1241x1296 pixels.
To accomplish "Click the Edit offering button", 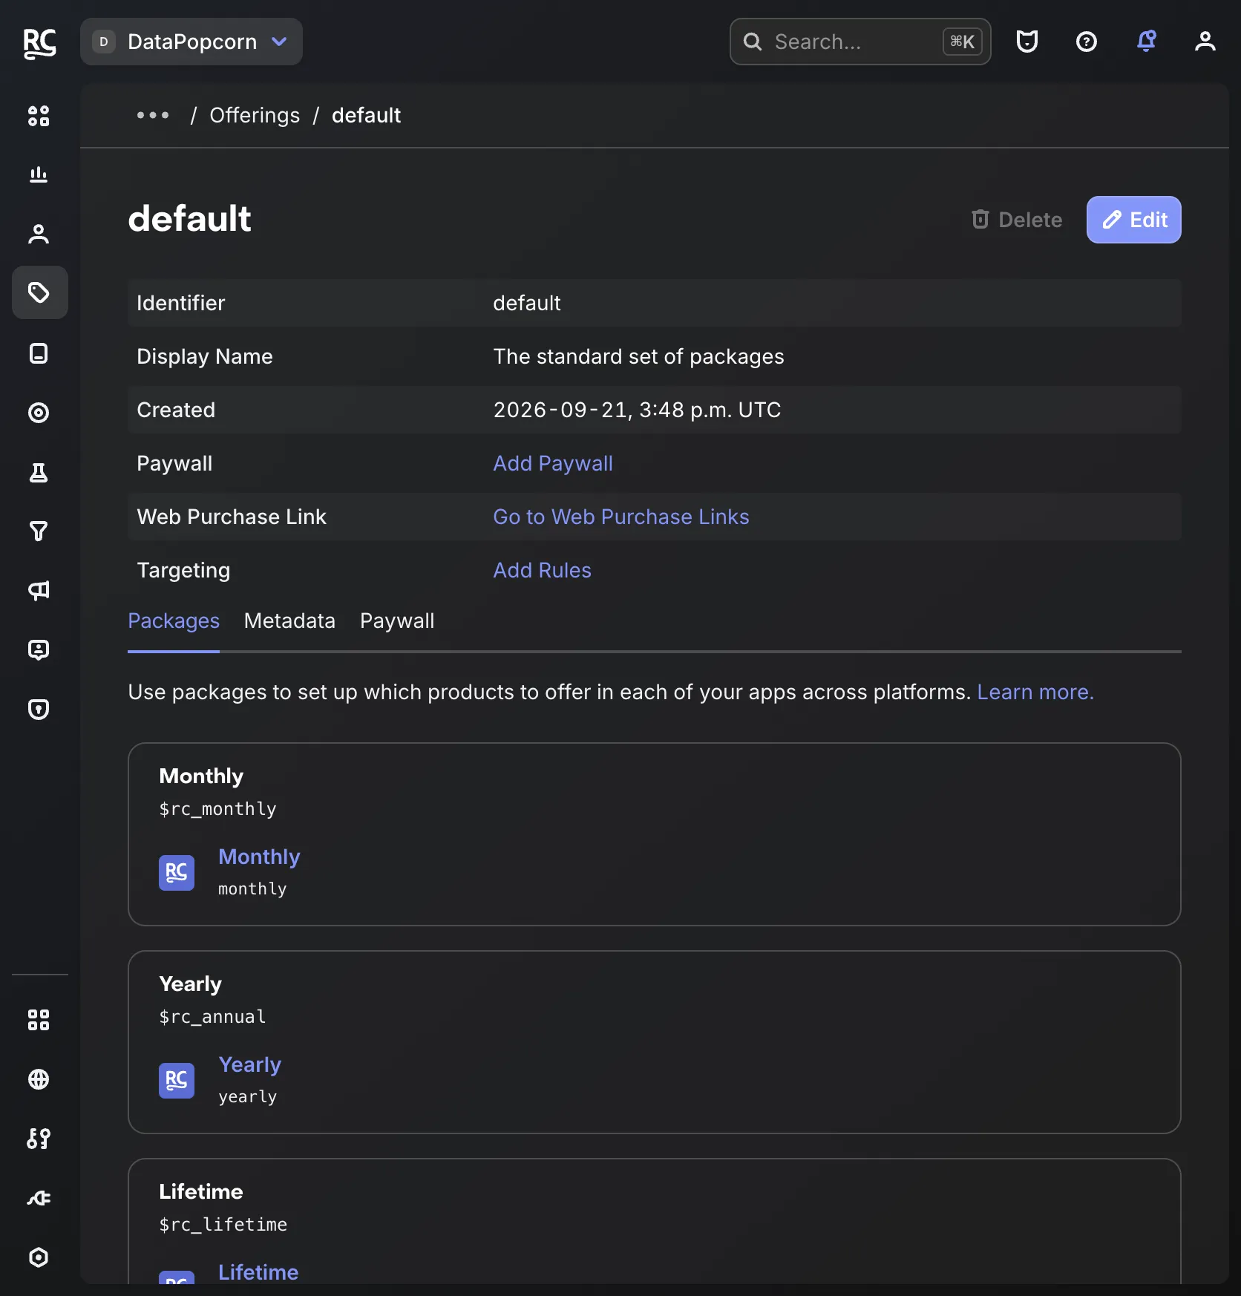I will [1134, 220].
